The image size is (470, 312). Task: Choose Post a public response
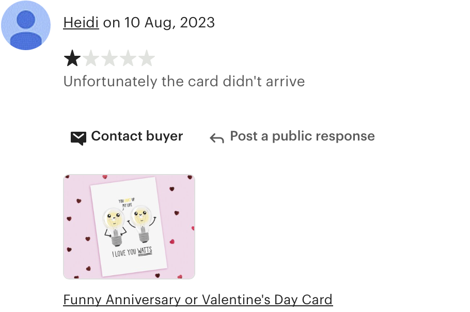[x=303, y=136]
